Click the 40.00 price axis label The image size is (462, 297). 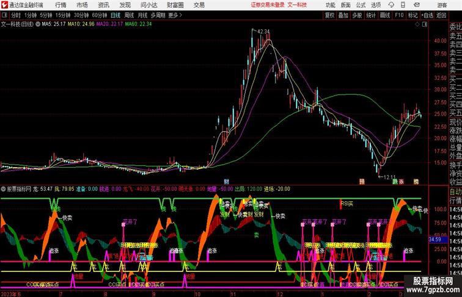coord(440,41)
